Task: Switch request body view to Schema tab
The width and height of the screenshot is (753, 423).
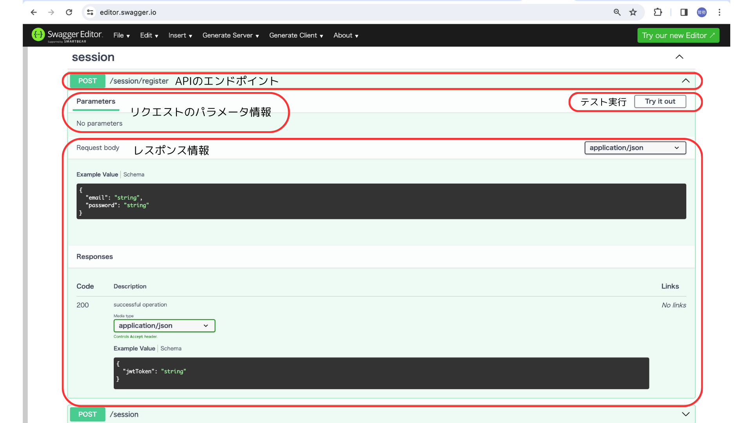Action: (x=134, y=174)
